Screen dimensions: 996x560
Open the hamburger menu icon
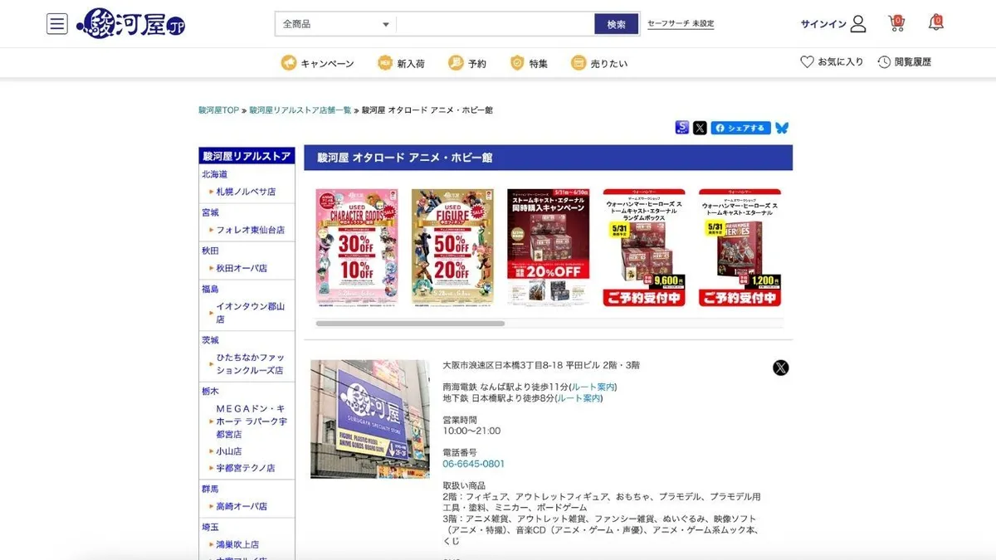(57, 24)
